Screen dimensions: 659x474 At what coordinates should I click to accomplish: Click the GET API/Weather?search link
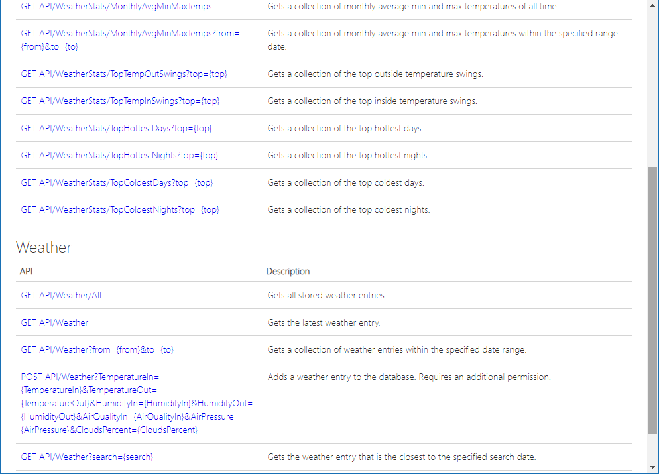point(87,457)
